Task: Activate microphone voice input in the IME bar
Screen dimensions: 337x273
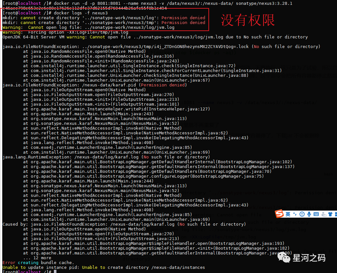Action: (x=309, y=214)
